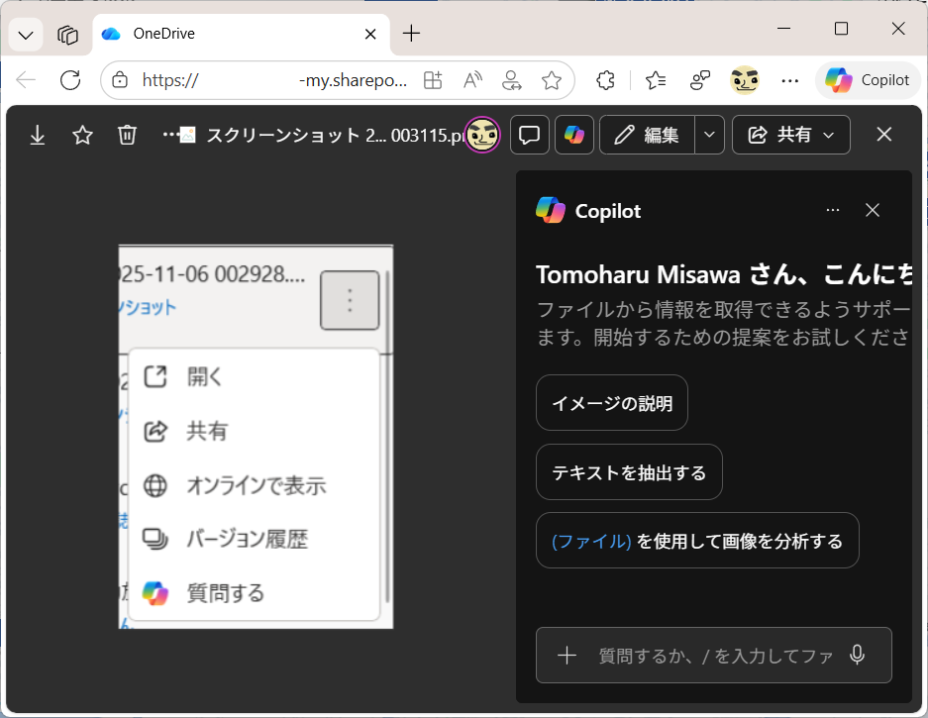Select the OneDrive browser tab

click(x=241, y=34)
